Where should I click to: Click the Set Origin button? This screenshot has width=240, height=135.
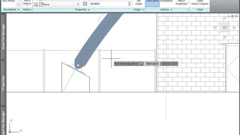tap(138, 3)
